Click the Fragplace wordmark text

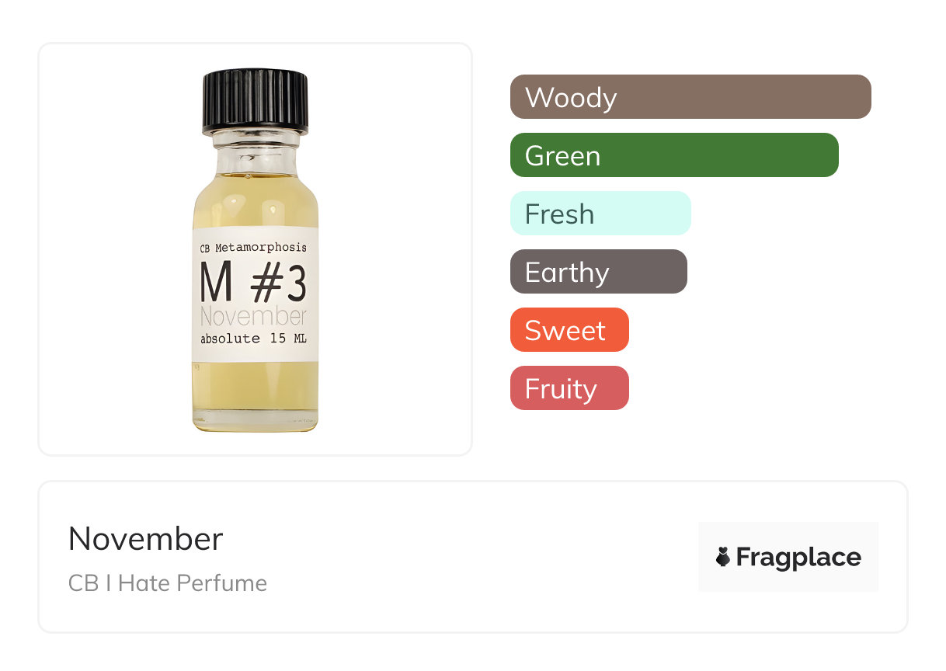tap(798, 557)
